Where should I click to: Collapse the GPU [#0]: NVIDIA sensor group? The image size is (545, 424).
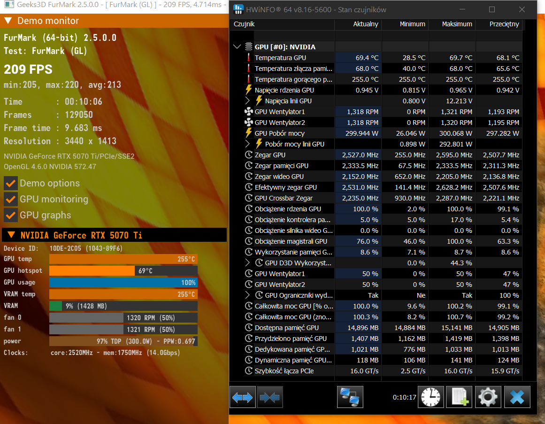pyautogui.click(x=237, y=46)
